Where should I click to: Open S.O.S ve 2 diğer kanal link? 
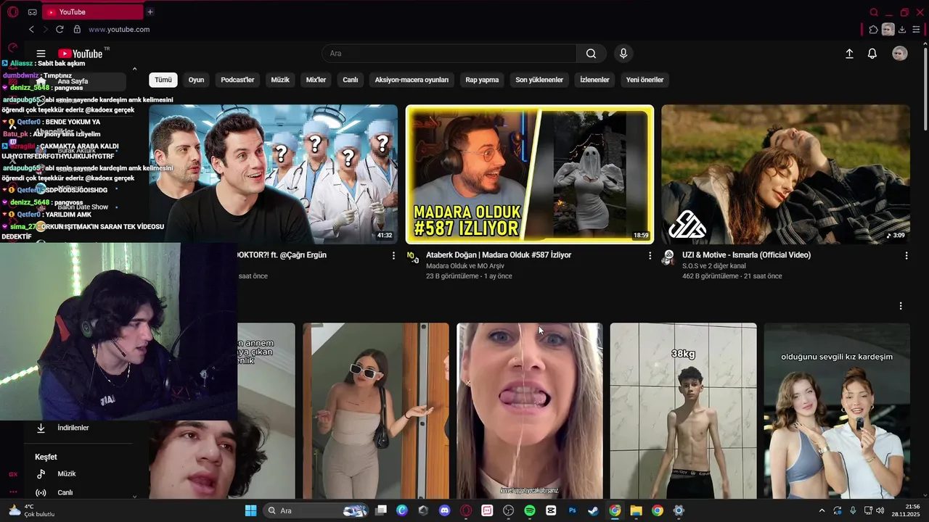[713, 266]
